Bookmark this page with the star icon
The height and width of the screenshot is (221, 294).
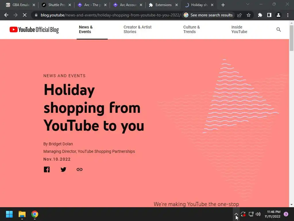(x=249, y=15)
